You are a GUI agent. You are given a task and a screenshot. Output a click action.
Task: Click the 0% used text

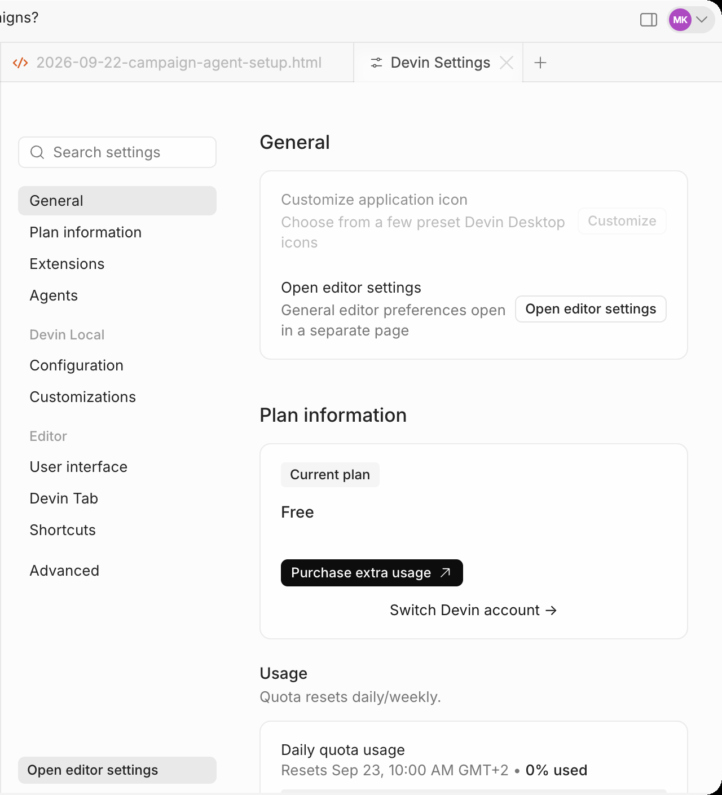click(x=557, y=770)
